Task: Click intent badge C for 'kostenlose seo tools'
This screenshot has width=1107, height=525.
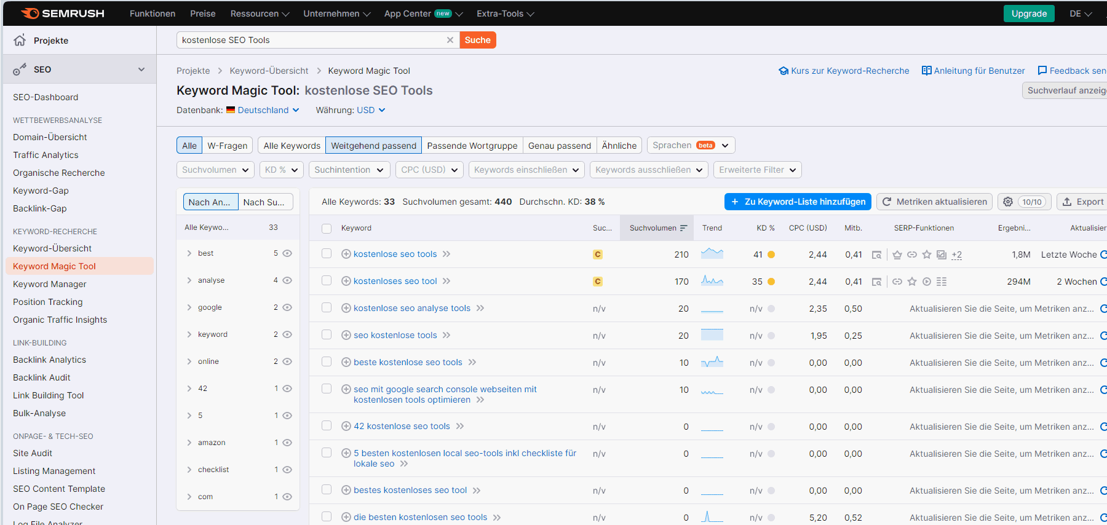Action: (597, 255)
